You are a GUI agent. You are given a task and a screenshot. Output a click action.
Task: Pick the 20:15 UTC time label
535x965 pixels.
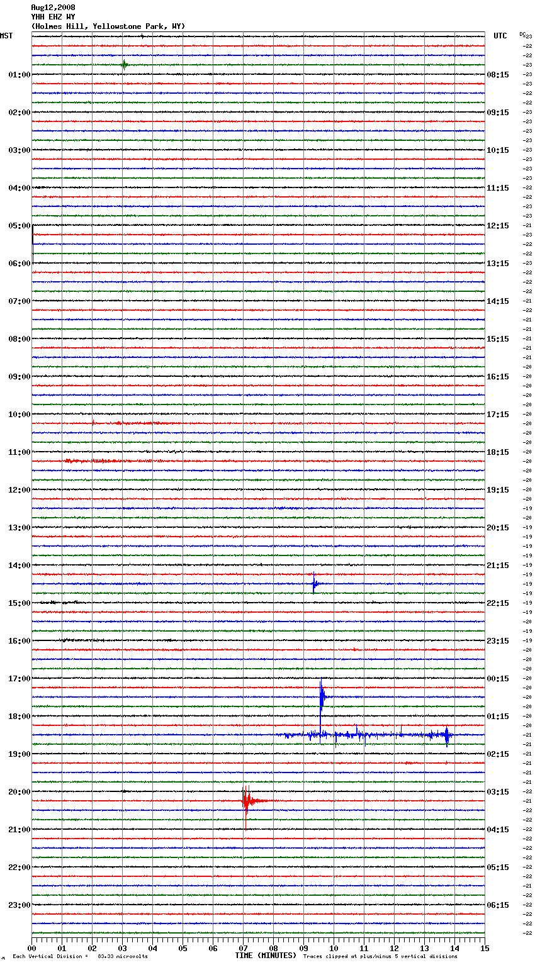click(x=498, y=528)
